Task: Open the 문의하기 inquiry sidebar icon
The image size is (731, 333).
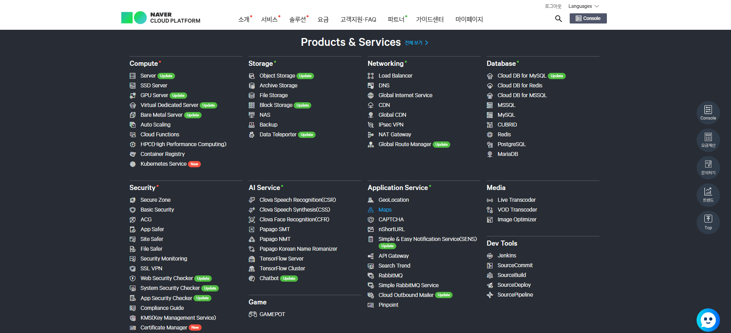Action: 708,168
